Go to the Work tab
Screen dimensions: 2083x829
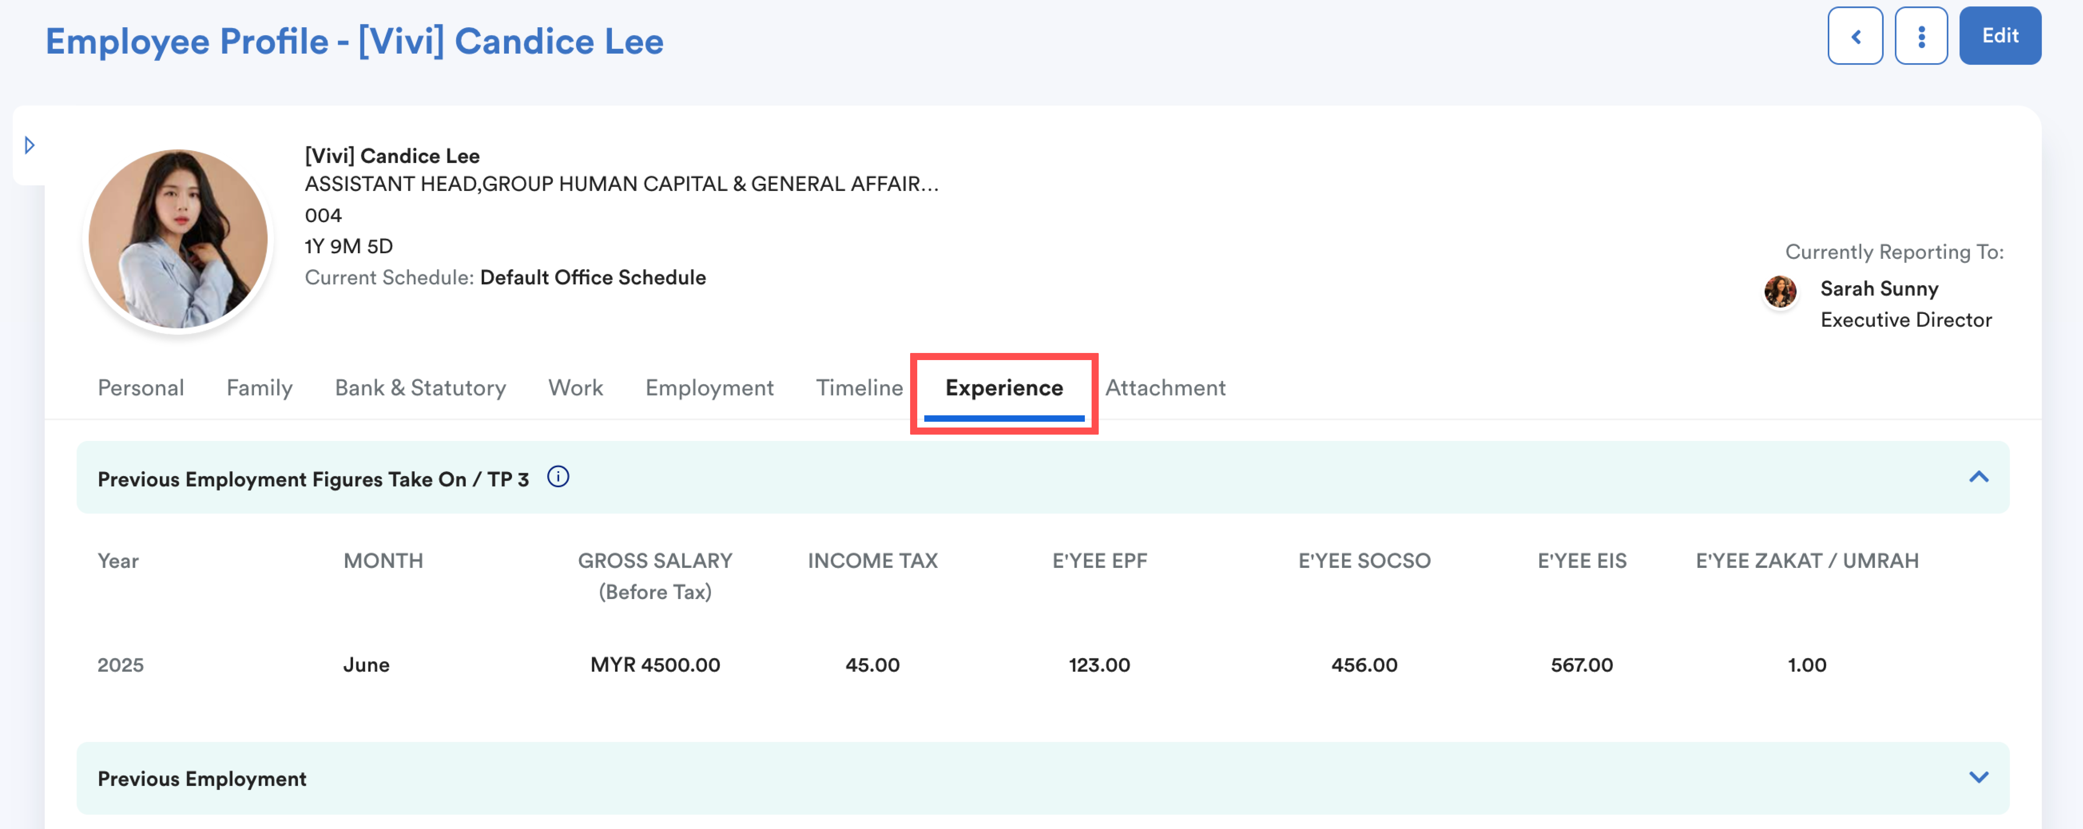pyautogui.click(x=575, y=388)
